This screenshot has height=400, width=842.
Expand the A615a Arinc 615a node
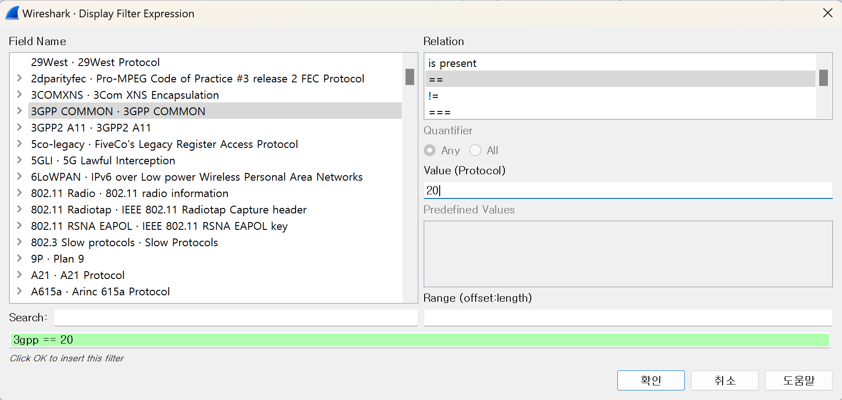click(19, 291)
